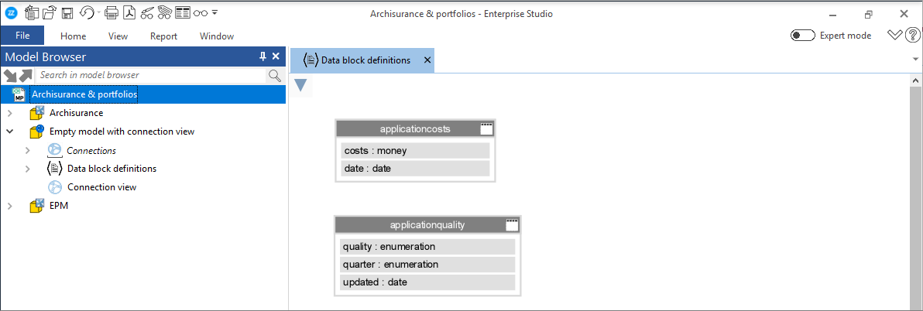Switch to the Report ribbon tab
The image size is (923, 311).
[x=163, y=36]
